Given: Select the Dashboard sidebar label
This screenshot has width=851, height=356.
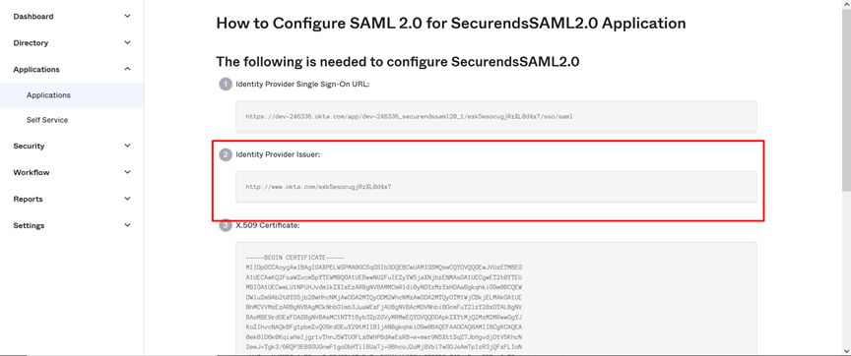Looking at the screenshot, I should point(33,17).
